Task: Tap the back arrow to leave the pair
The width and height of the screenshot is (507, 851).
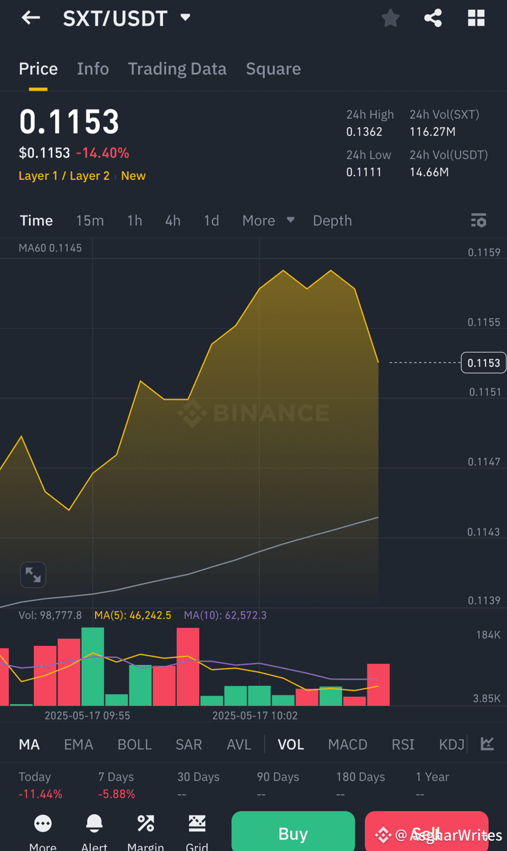Action: [30, 18]
